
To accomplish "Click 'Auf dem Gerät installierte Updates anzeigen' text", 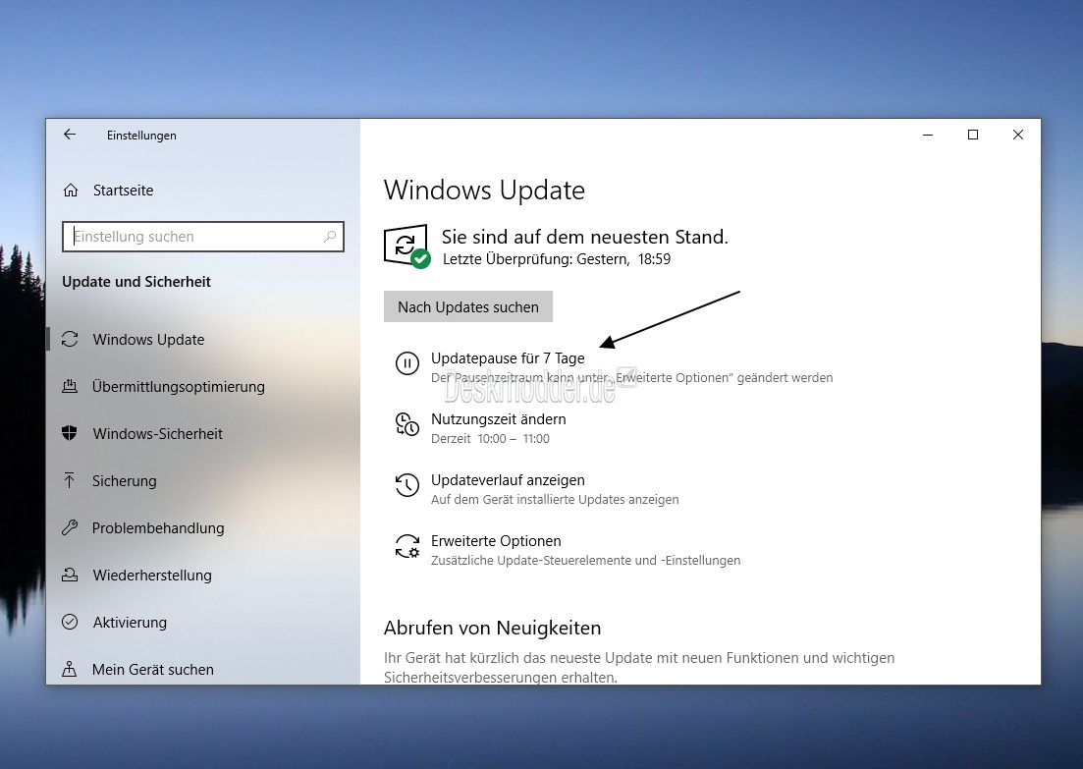I will tap(555, 500).
